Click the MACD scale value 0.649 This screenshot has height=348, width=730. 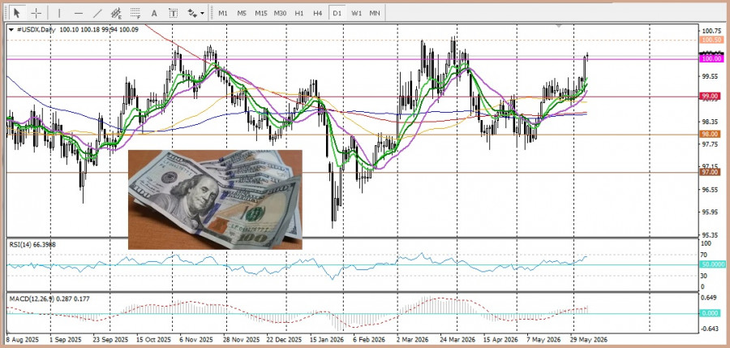point(710,298)
